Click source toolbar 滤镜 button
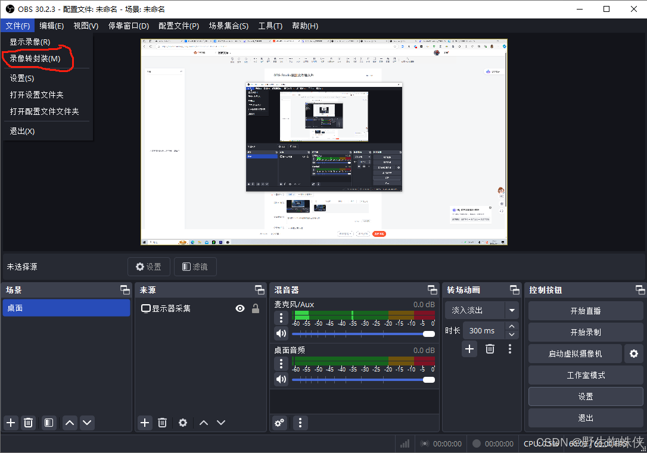 195,267
